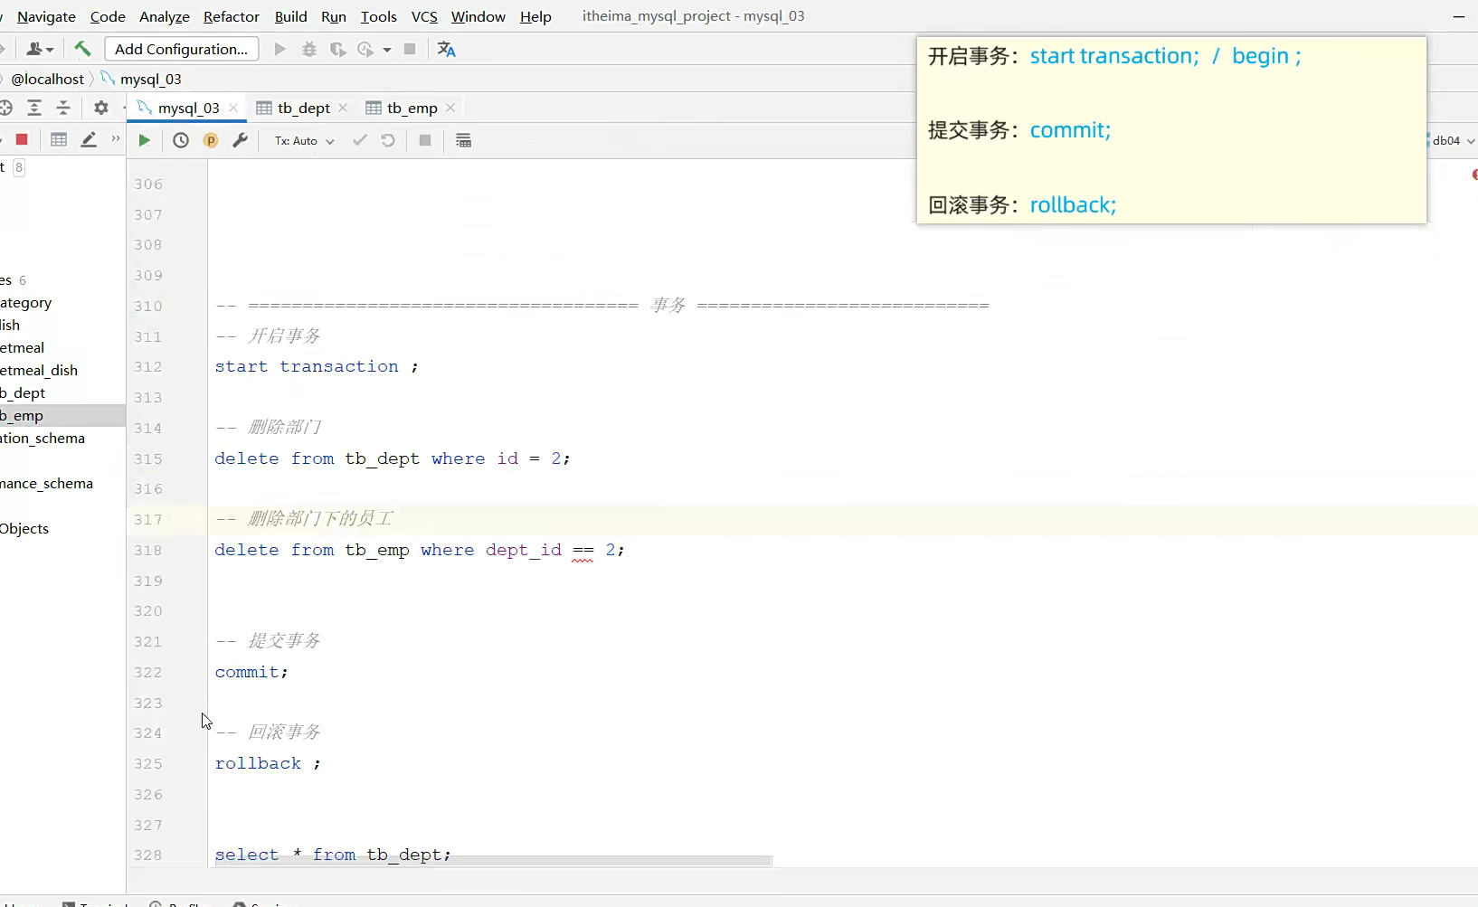
Task: Open the Build menu
Action: (x=291, y=16)
